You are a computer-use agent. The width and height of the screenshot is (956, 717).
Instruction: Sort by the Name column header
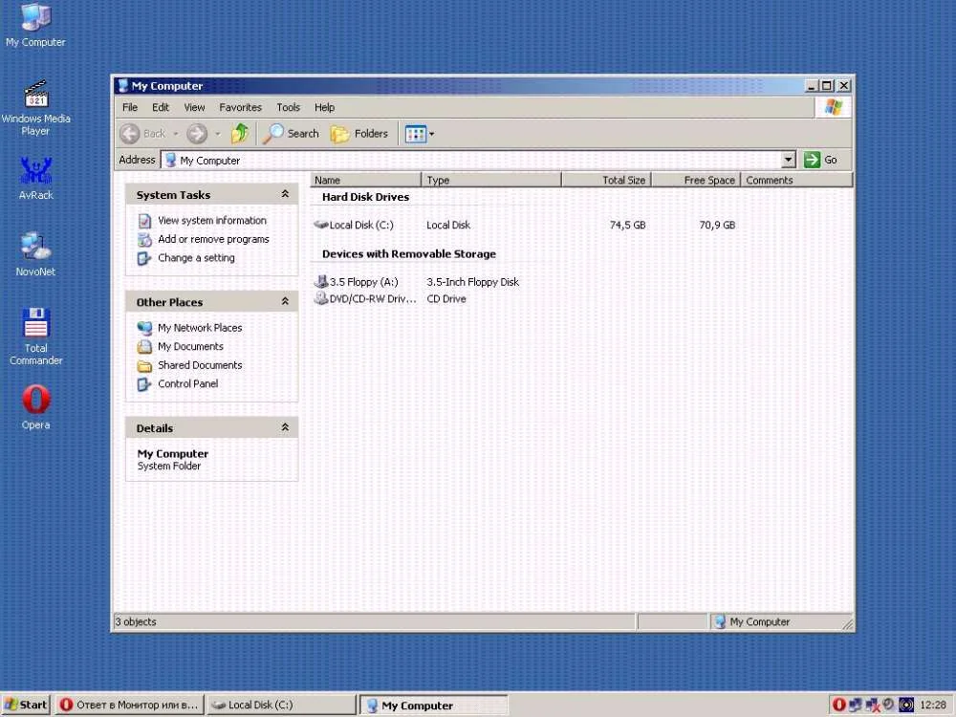(x=366, y=180)
